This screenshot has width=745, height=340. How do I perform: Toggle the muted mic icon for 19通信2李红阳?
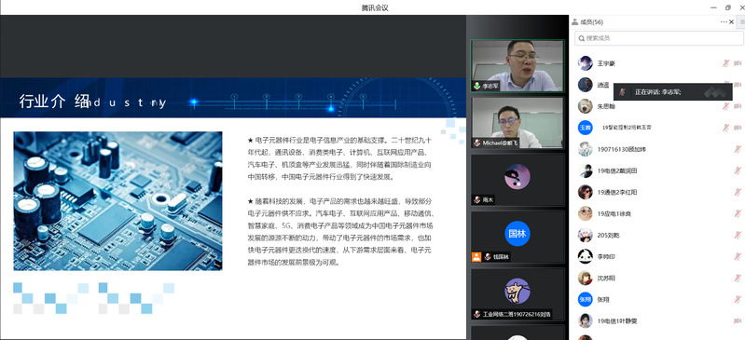(738, 192)
